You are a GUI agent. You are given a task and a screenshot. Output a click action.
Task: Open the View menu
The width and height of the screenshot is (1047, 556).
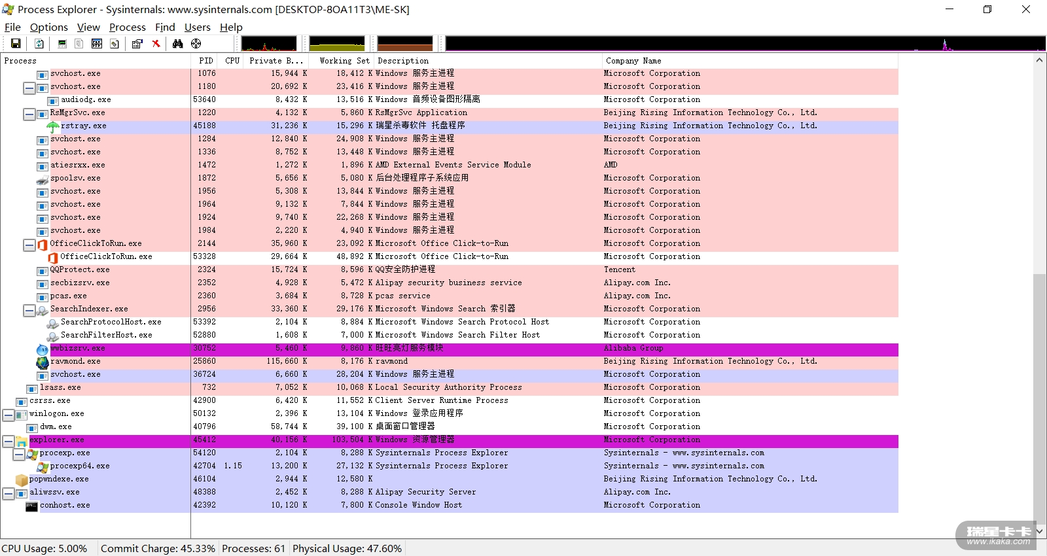[x=88, y=27]
